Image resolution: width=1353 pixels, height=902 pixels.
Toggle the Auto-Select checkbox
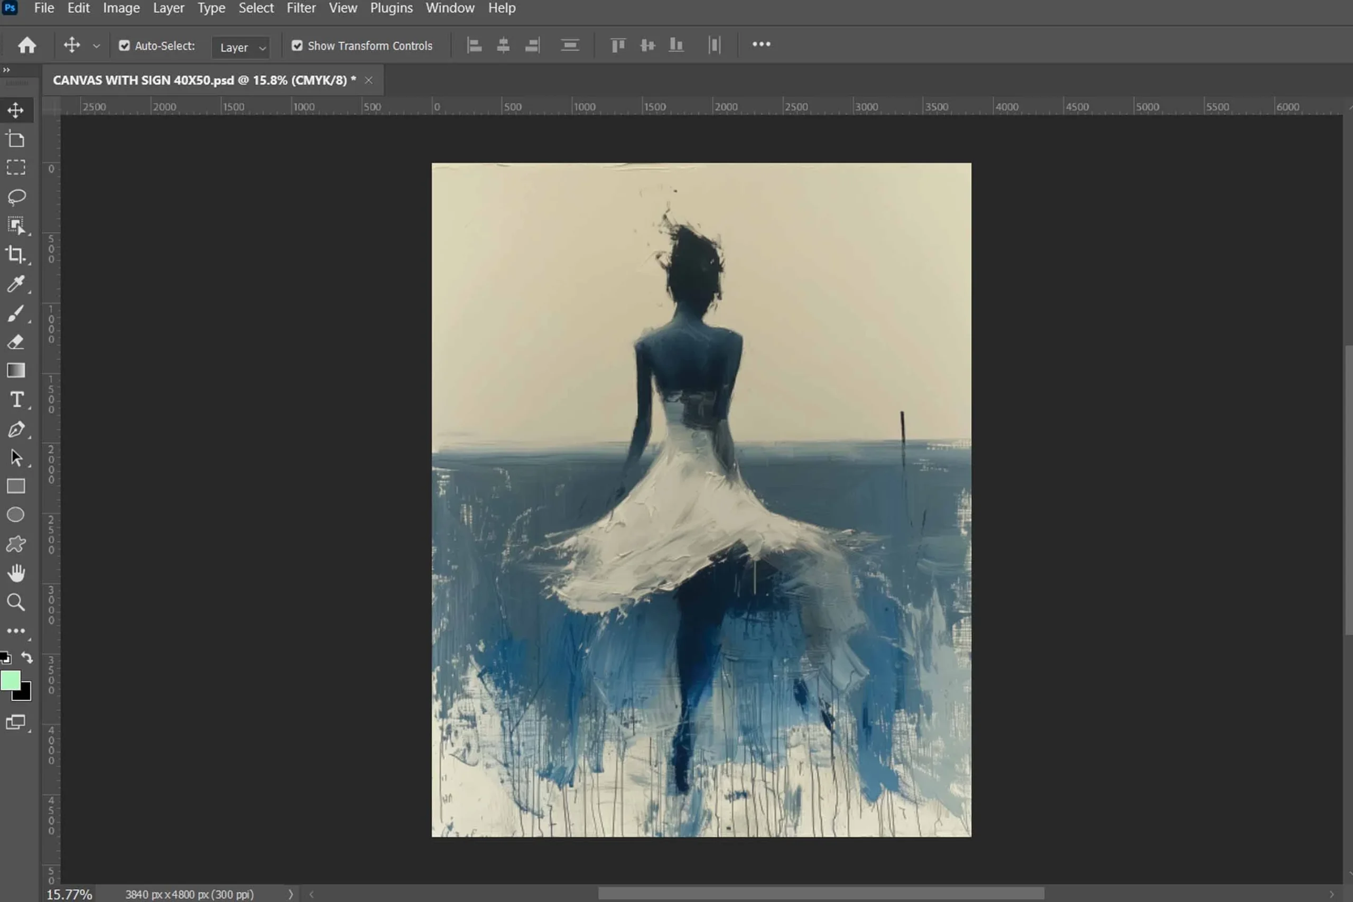tap(124, 45)
